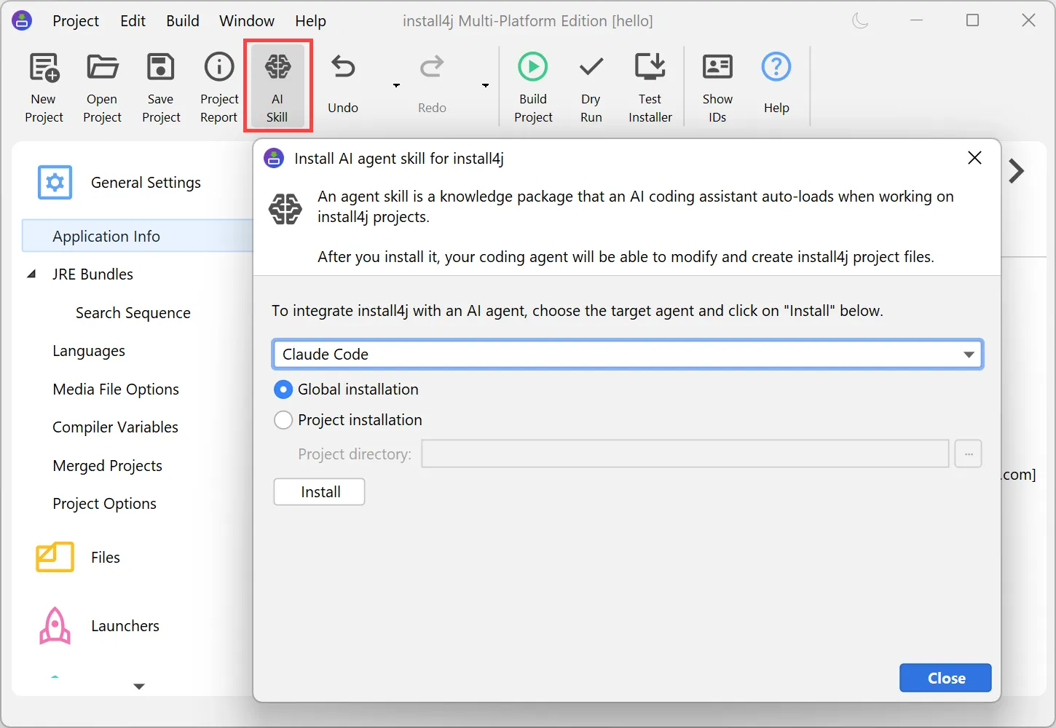Collapse the JRE Bundles tree node
The height and width of the screenshot is (728, 1056).
(x=31, y=274)
